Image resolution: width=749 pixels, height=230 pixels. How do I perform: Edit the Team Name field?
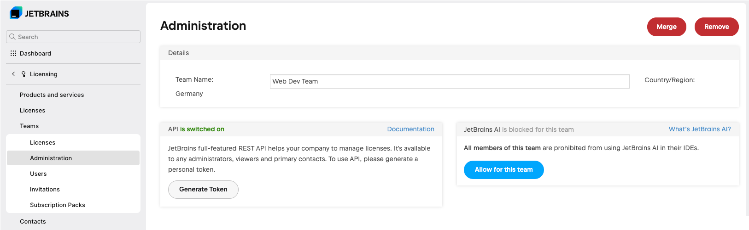tap(450, 81)
